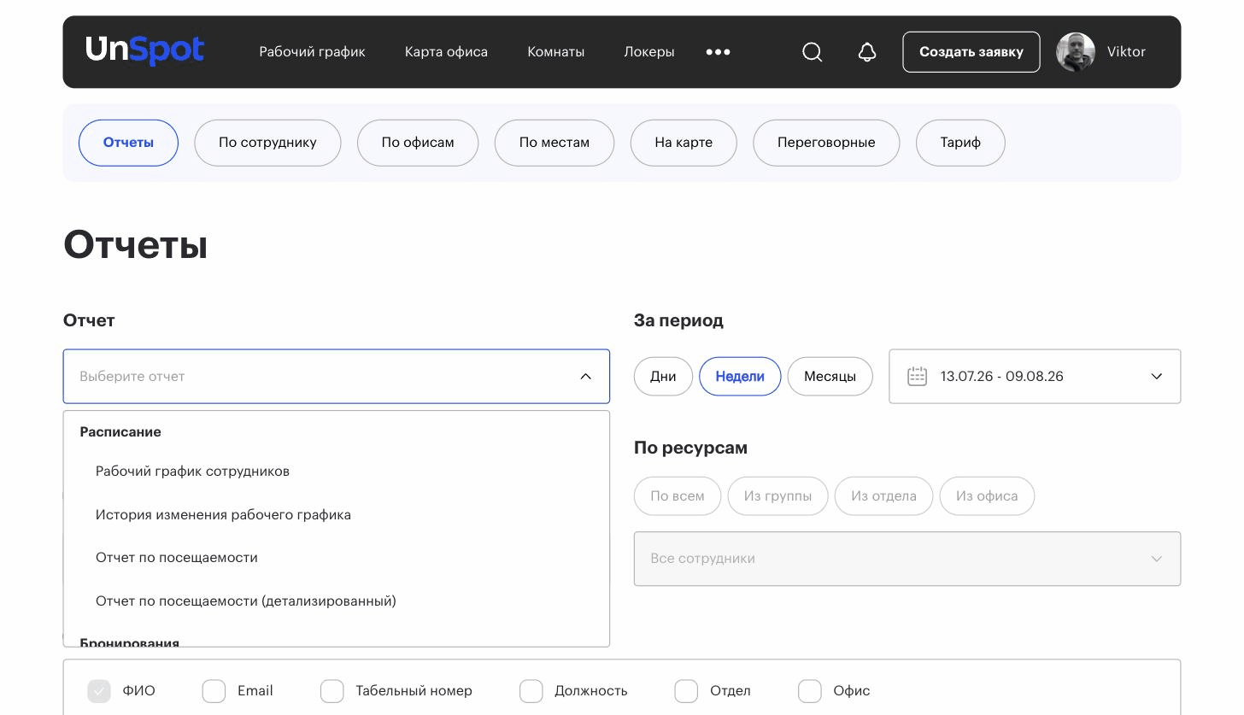Image resolution: width=1244 pixels, height=715 pixels.
Task: Open Рабочий график menu item
Action: pos(312,52)
